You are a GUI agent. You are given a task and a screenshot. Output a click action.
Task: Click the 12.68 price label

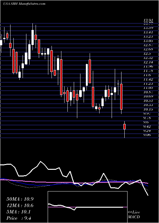point(149,49)
